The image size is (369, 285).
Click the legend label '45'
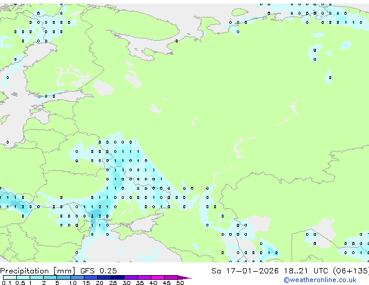[166, 283]
